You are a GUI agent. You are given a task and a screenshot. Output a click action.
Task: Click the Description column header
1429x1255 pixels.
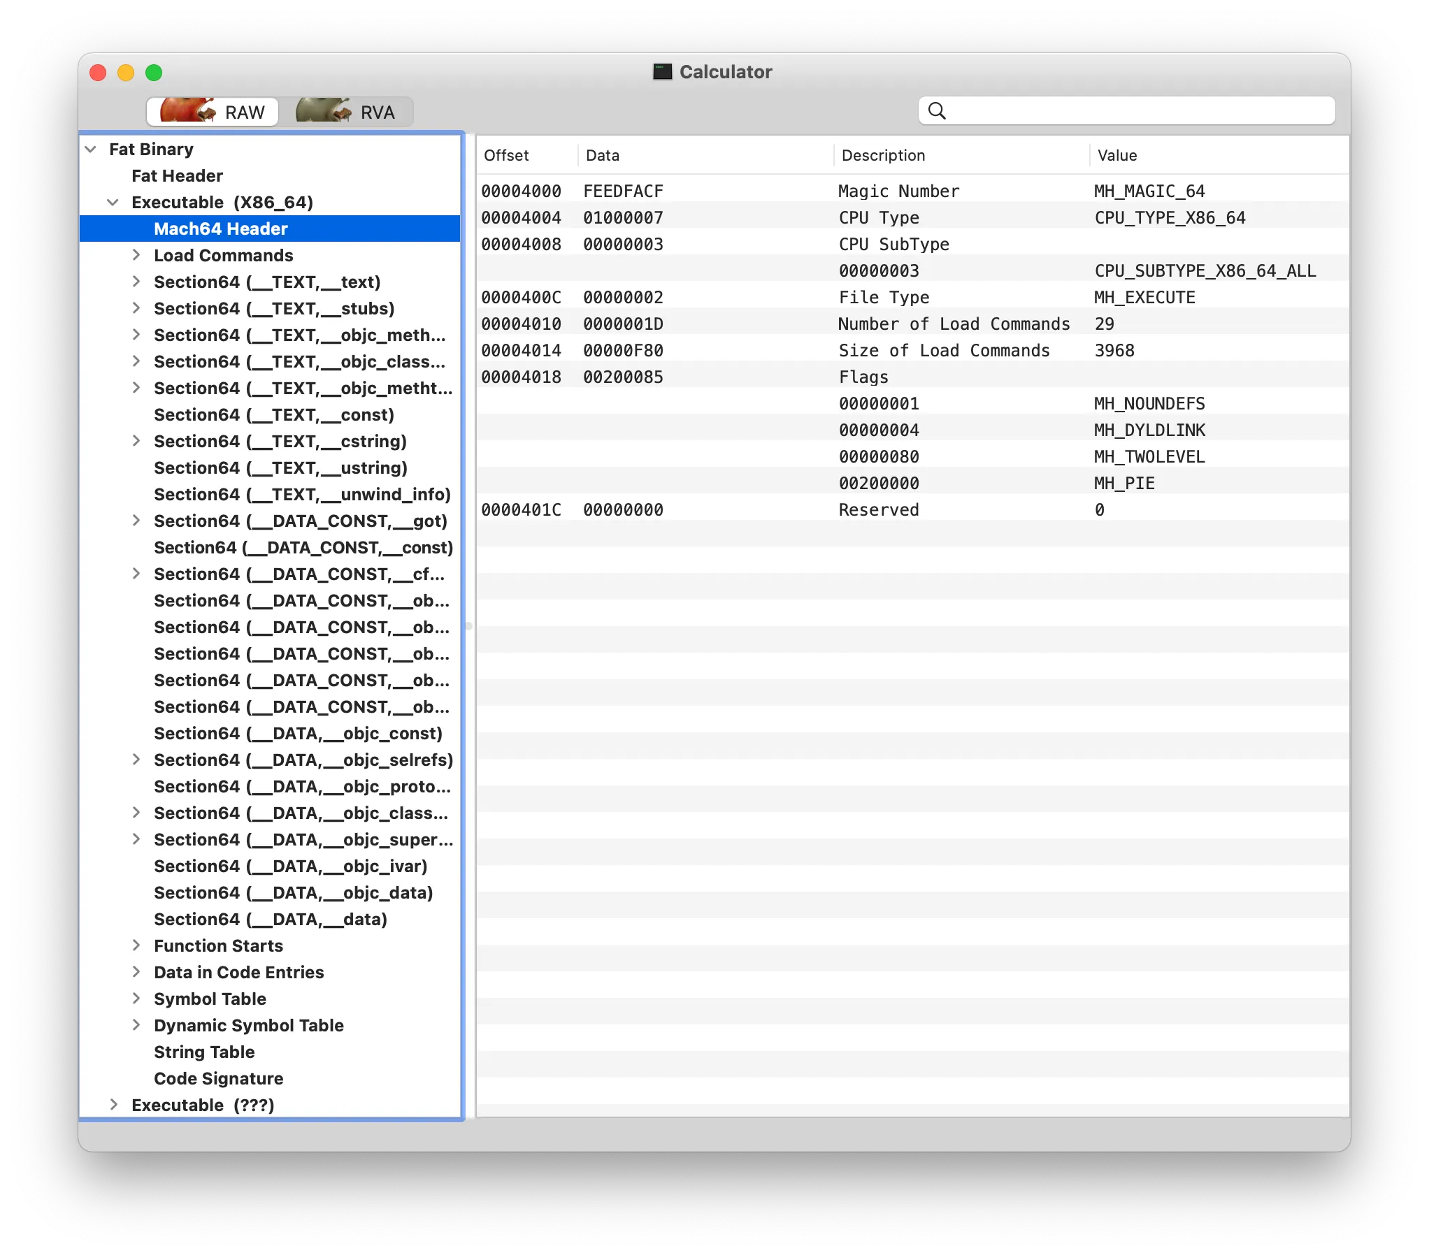962,155
